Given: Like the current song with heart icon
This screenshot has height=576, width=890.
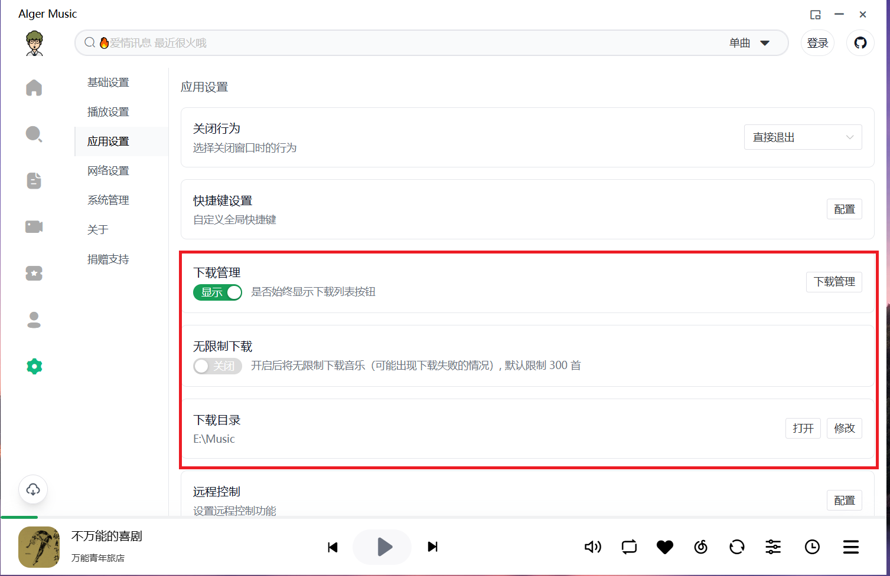Looking at the screenshot, I should (665, 547).
